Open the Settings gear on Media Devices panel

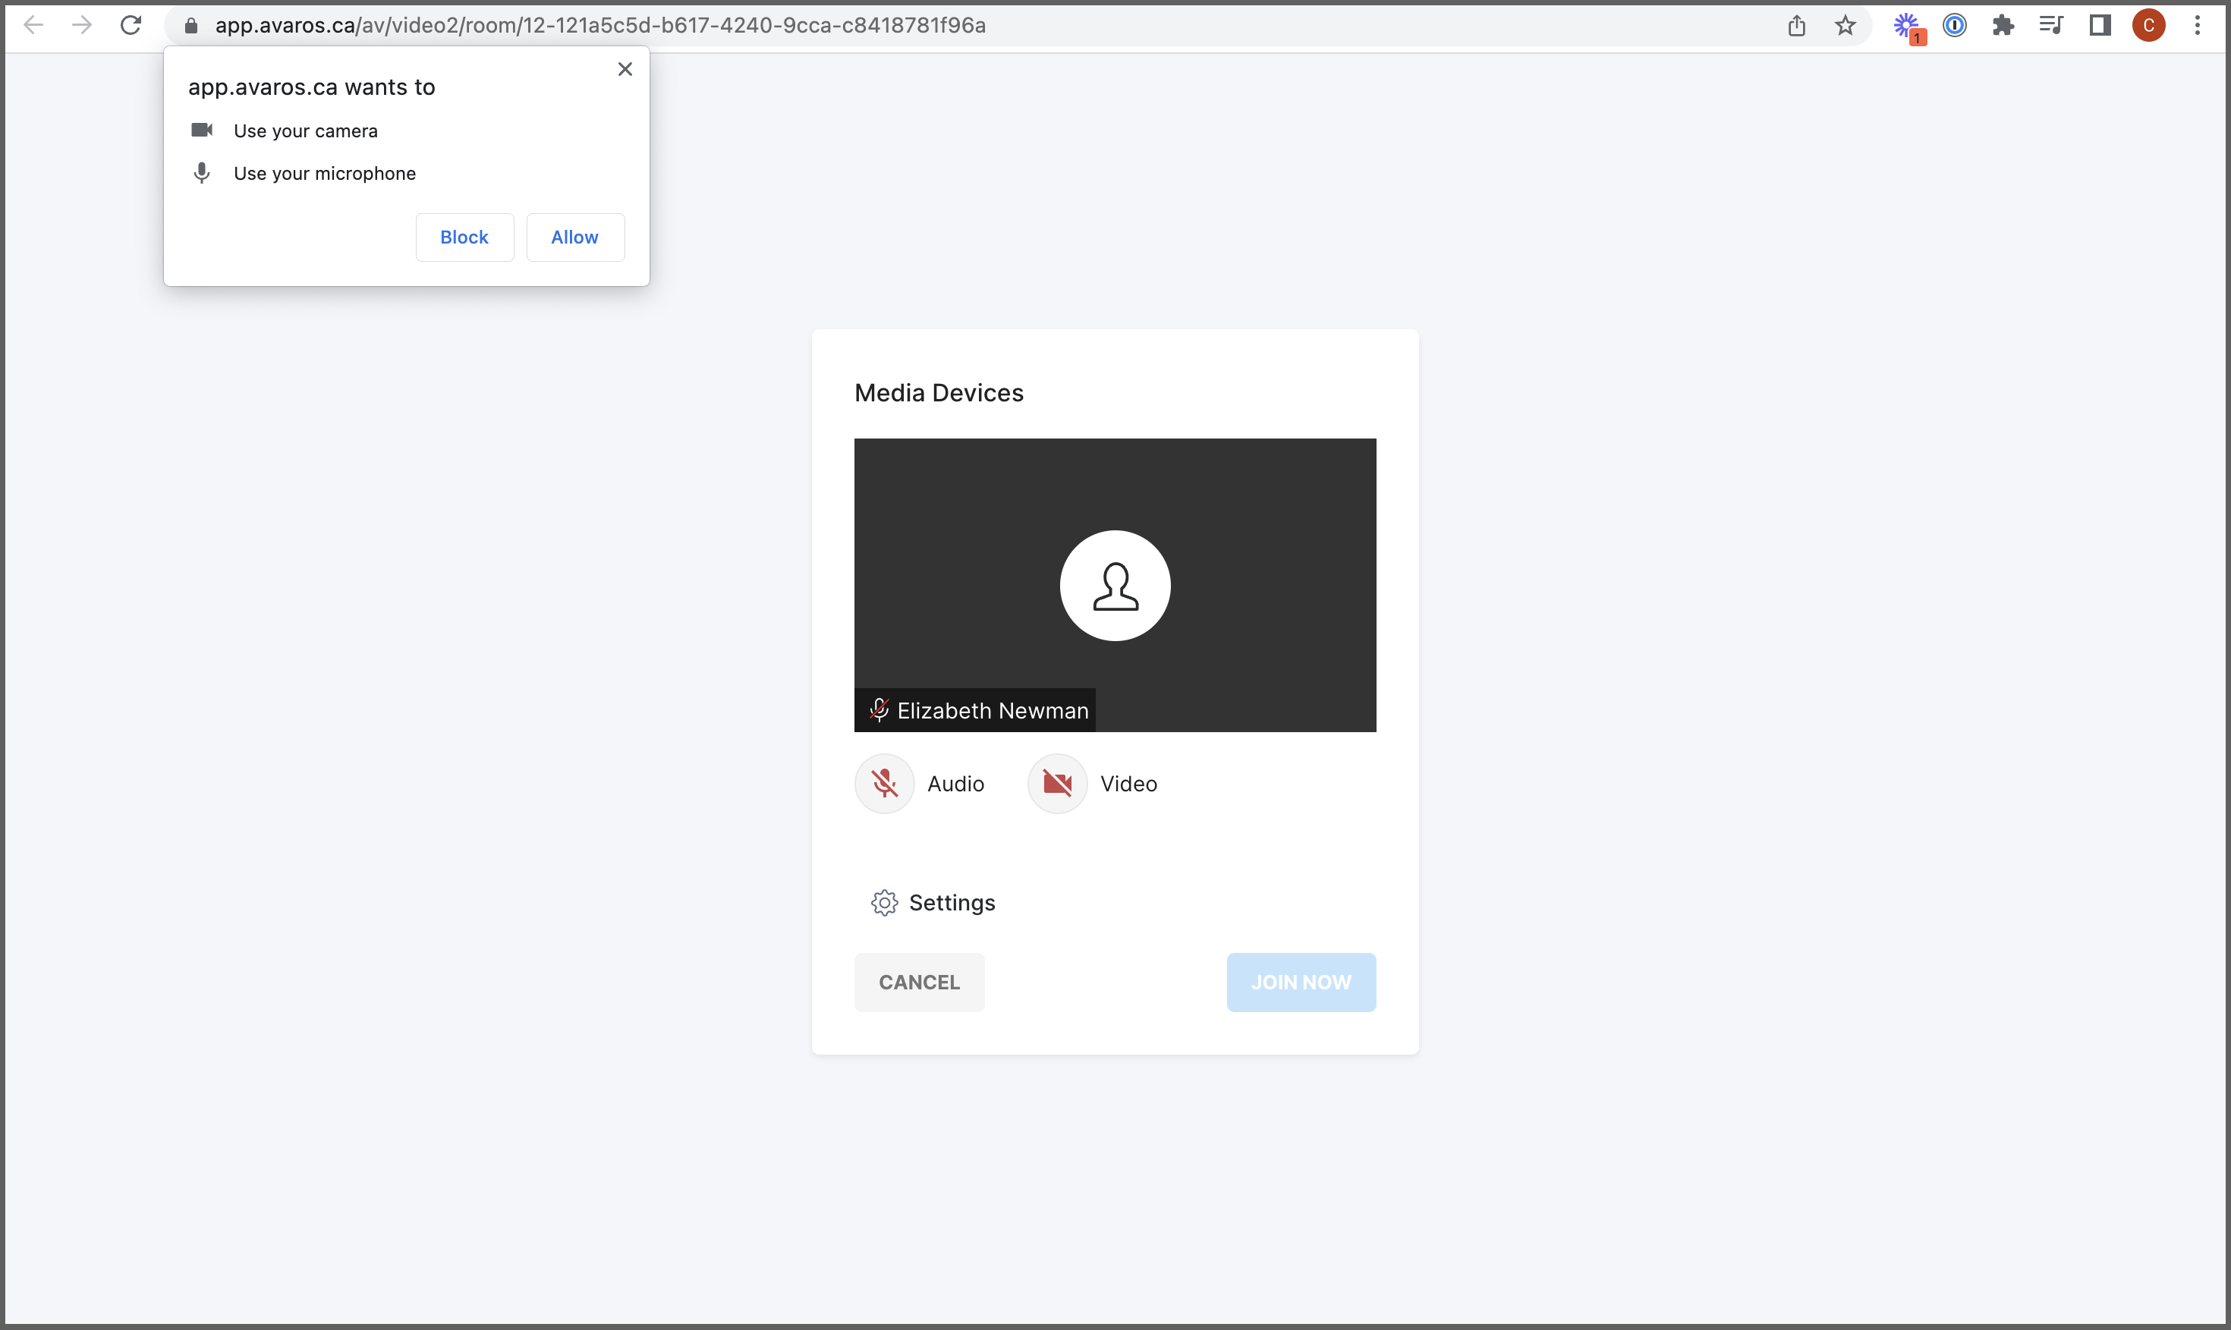885,903
